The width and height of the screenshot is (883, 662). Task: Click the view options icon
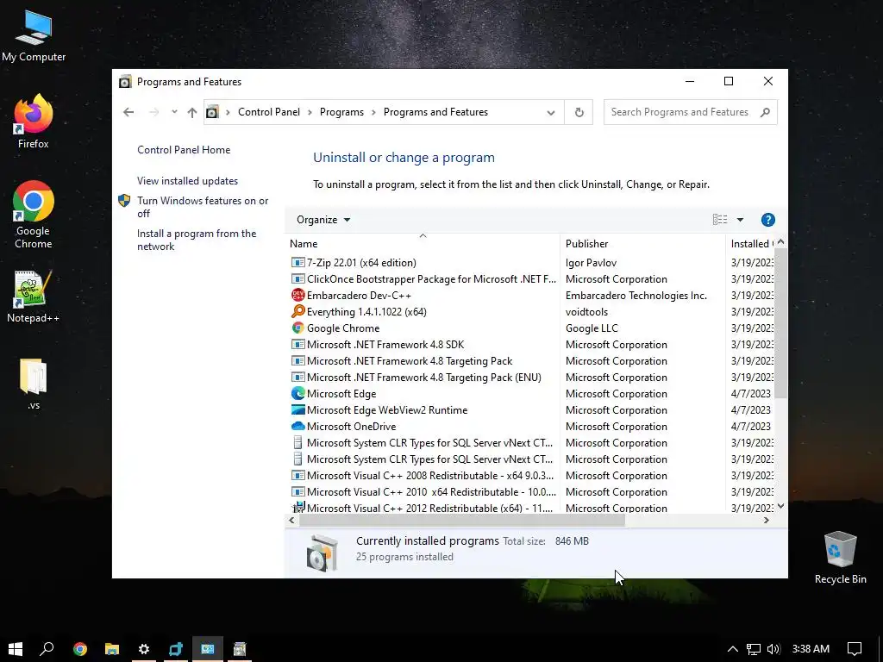pyautogui.click(x=720, y=220)
